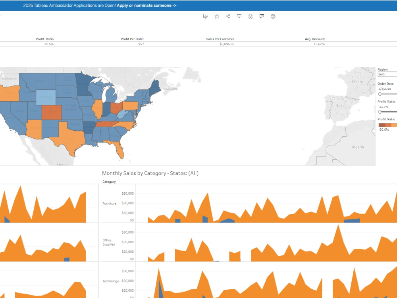Select Maine on the map
The width and height of the screenshot is (397, 298).
click(154, 87)
